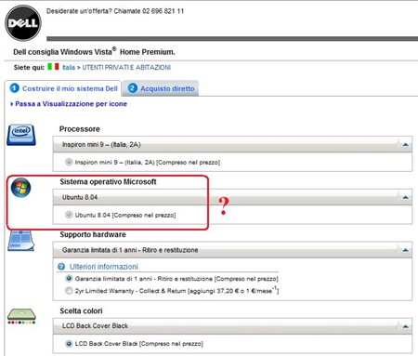Collapse the Processore section arrow
The width and height of the screenshot is (418, 356).
[405, 144]
